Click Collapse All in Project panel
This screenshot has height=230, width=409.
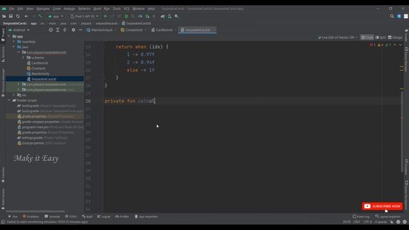(65, 30)
